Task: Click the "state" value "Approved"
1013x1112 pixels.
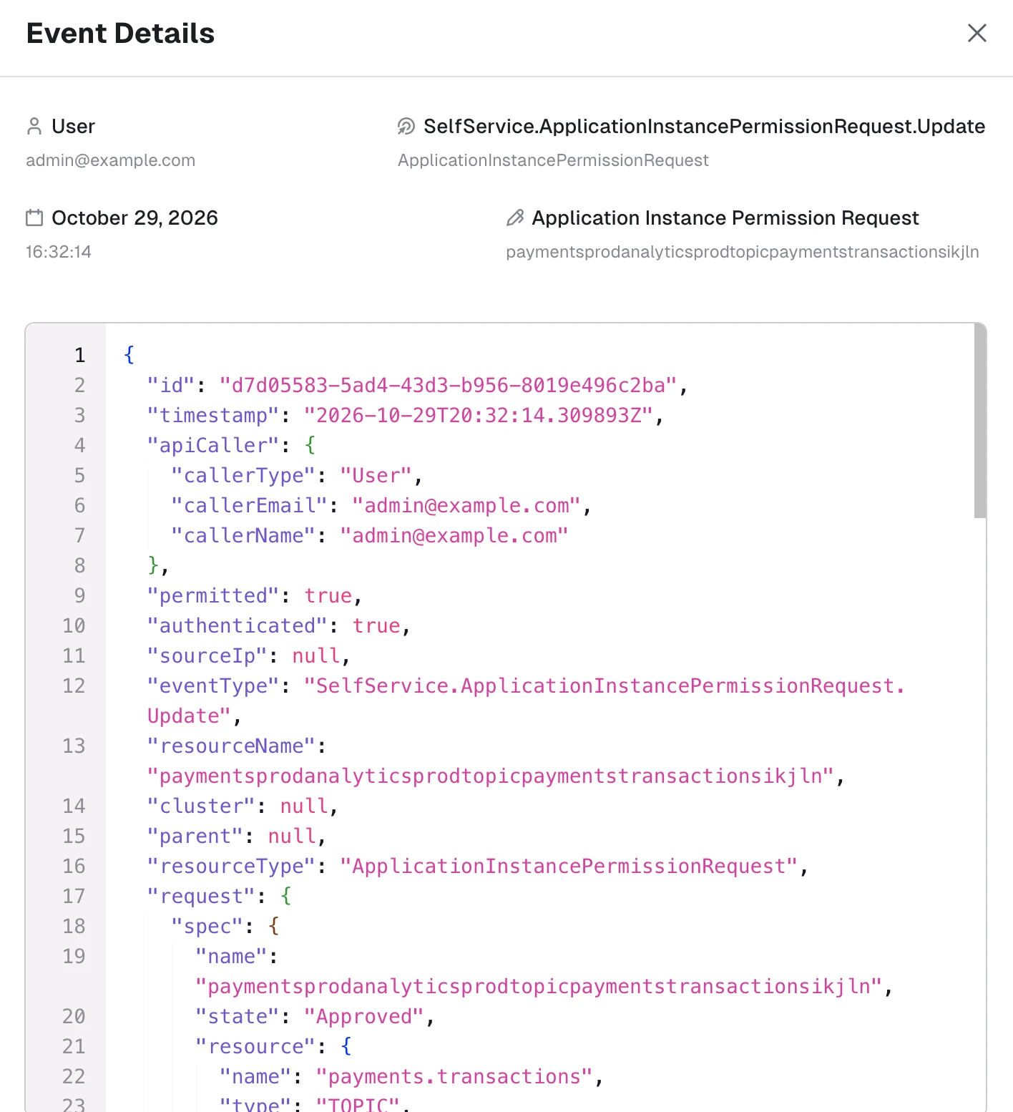Action: point(364,1017)
